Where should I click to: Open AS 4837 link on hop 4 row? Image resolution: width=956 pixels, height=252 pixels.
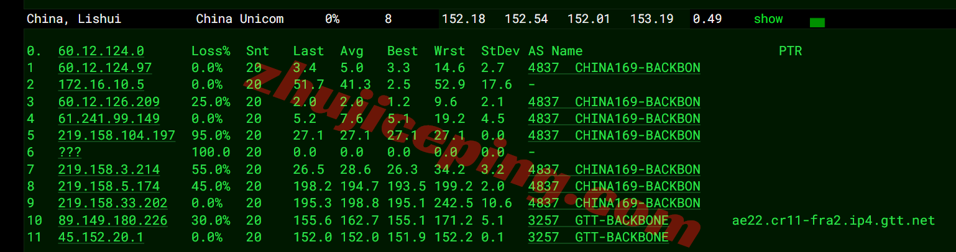[614, 119]
